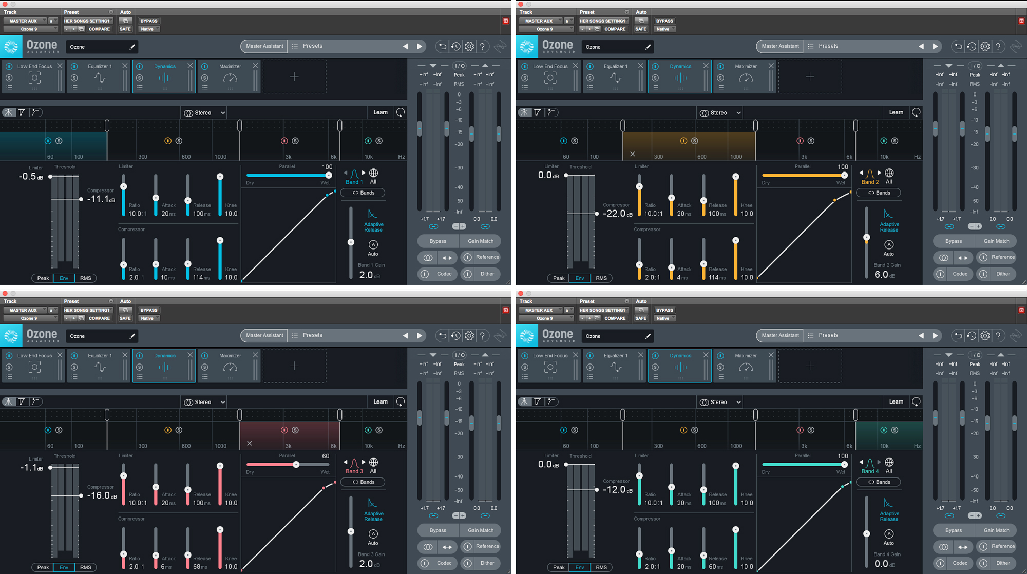Click Learn in the Band 3 window
1027x574 pixels.
381,401
